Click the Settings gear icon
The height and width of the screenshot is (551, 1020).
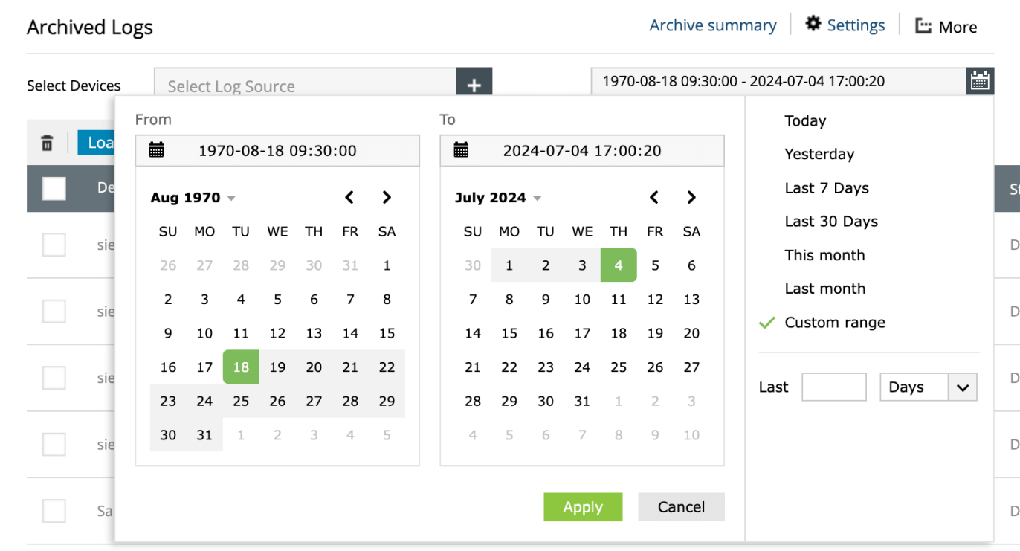[813, 24]
